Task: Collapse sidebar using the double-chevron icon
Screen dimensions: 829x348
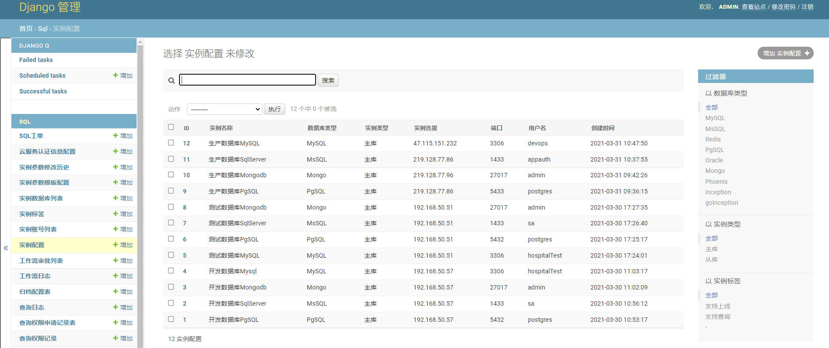Action: (x=6, y=248)
